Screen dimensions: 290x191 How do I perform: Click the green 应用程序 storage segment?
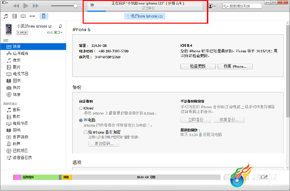[x=40, y=177]
